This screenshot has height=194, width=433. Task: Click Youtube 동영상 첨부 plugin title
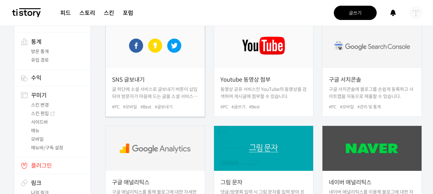[x=245, y=80]
